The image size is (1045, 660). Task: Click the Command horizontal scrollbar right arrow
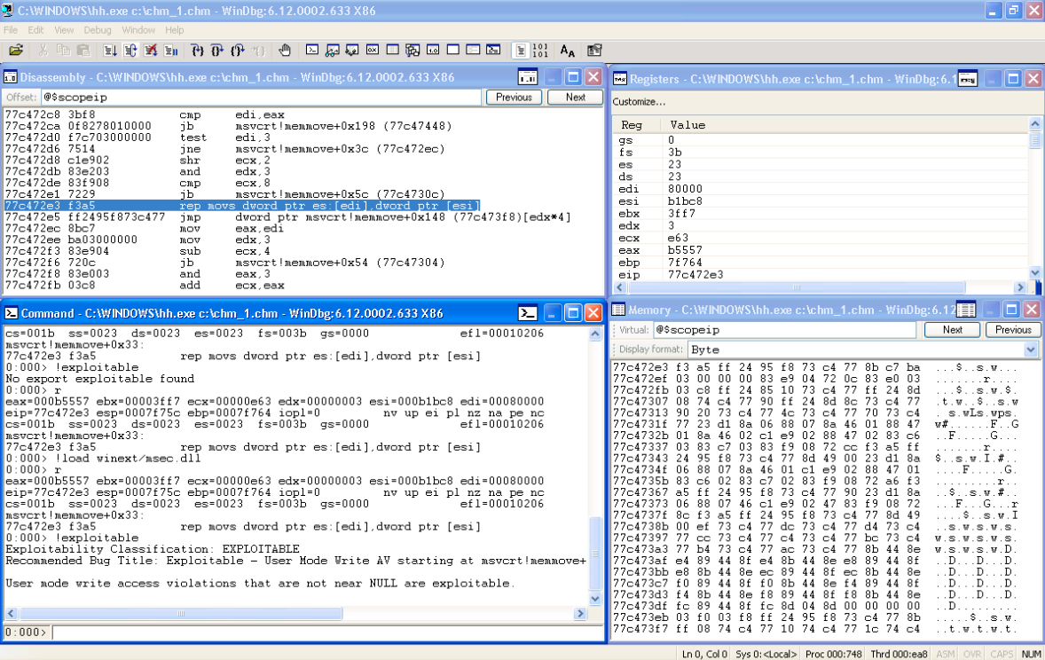click(x=580, y=613)
